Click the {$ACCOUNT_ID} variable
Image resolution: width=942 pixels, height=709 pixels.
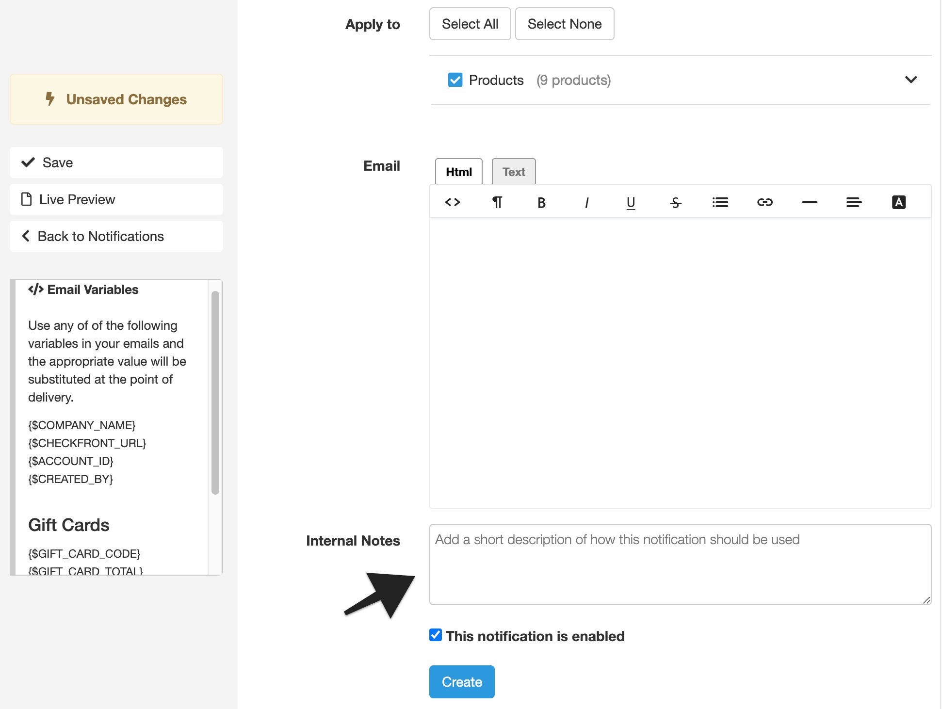point(71,461)
